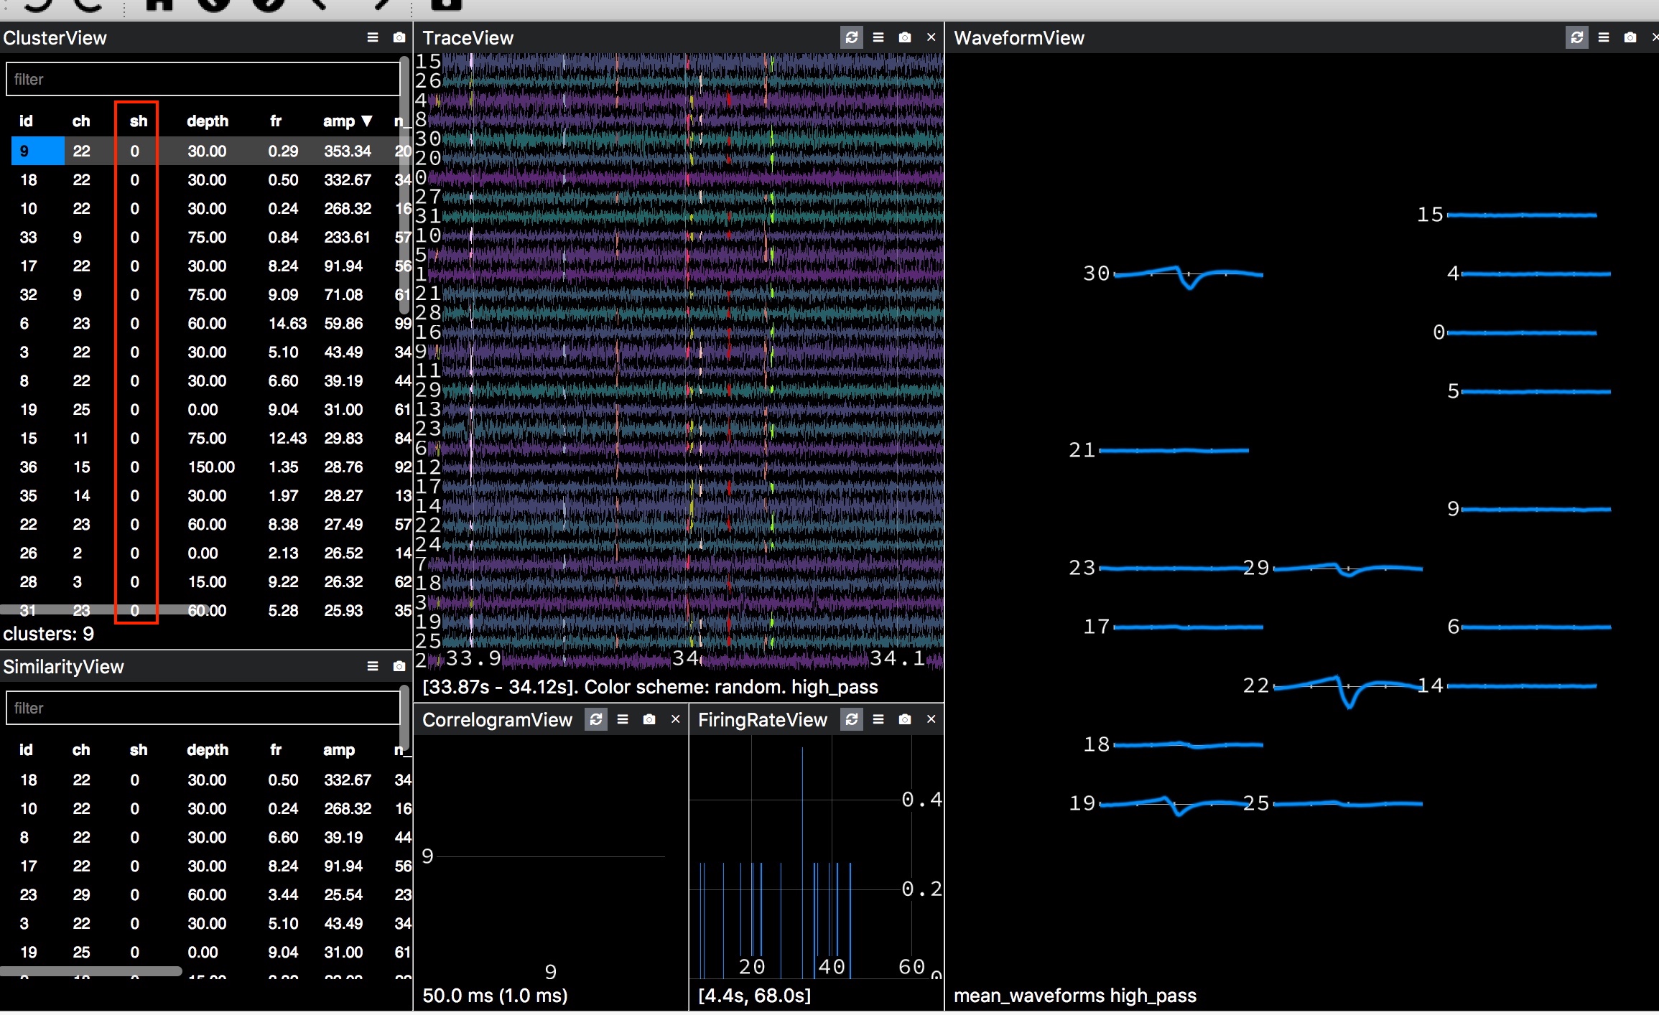The height and width of the screenshot is (1015, 1659).
Task: Click TraceView camera screenshot icon
Action: [905, 37]
